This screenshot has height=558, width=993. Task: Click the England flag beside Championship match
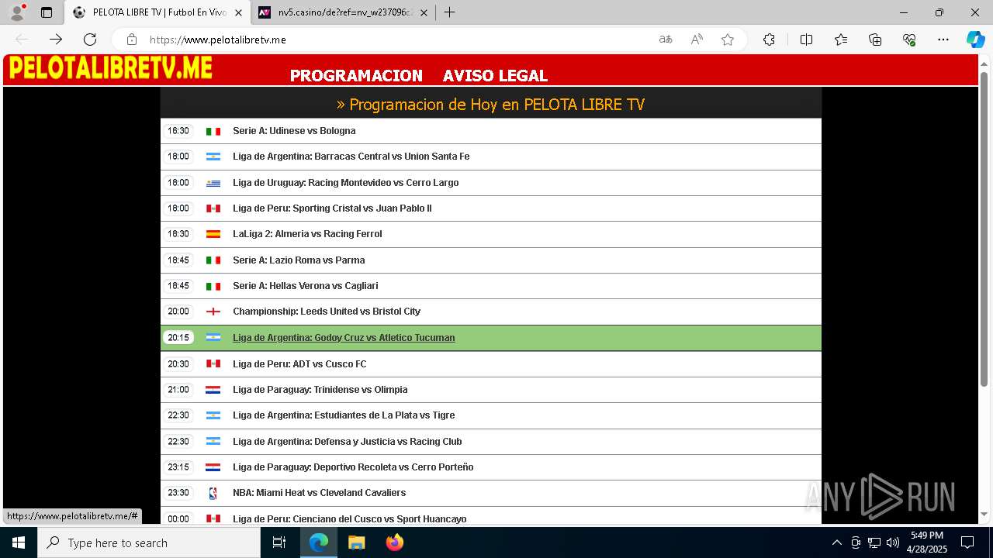[x=213, y=312]
